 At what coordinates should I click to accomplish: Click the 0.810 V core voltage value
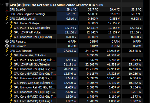pos(71,19)
